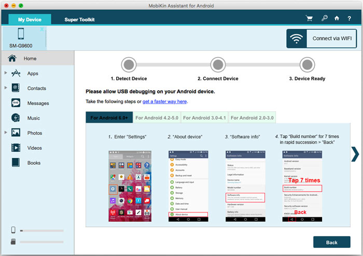Click the Home house icon in sidebar
The width and height of the screenshot is (363, 256).
[12, 58]
